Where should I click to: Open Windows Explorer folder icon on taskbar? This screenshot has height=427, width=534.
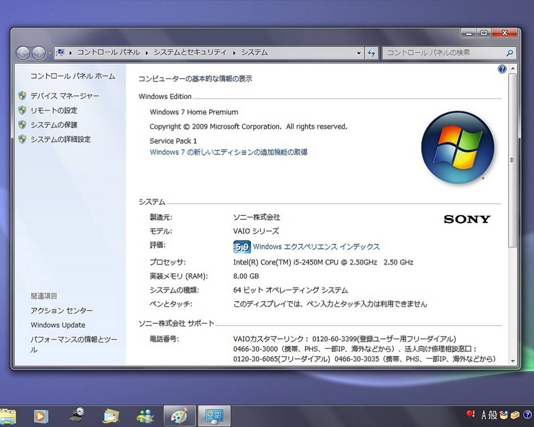pyautogui.click(x=8, y=416)
